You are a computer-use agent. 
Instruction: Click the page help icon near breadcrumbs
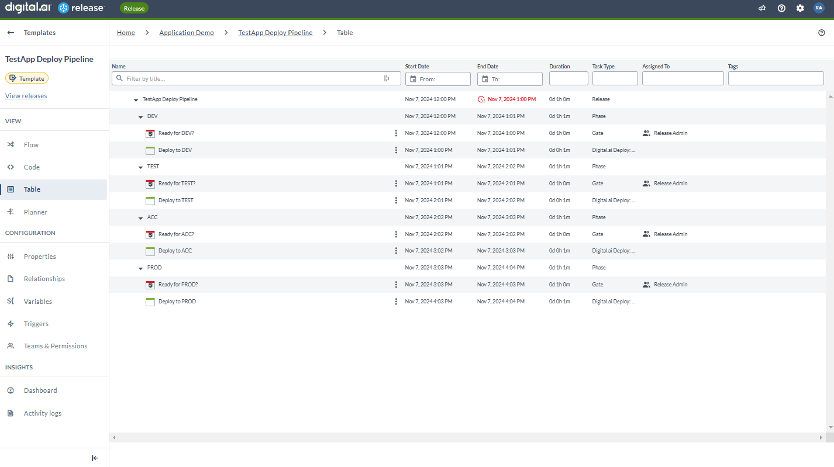[x=822, y=33]
